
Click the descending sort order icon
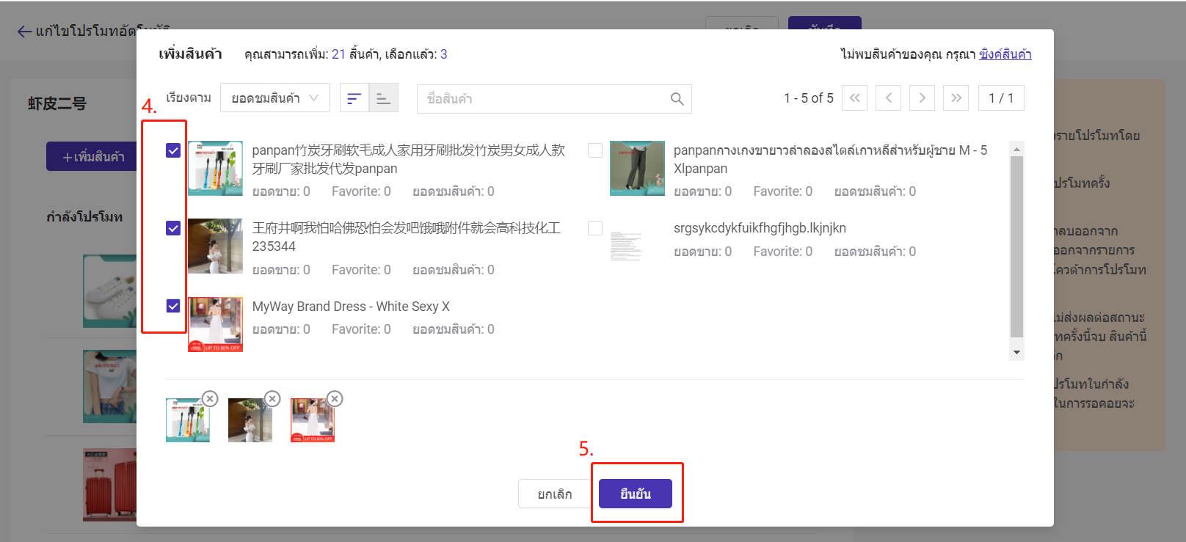pyautogui.click(x=354, y=98)
